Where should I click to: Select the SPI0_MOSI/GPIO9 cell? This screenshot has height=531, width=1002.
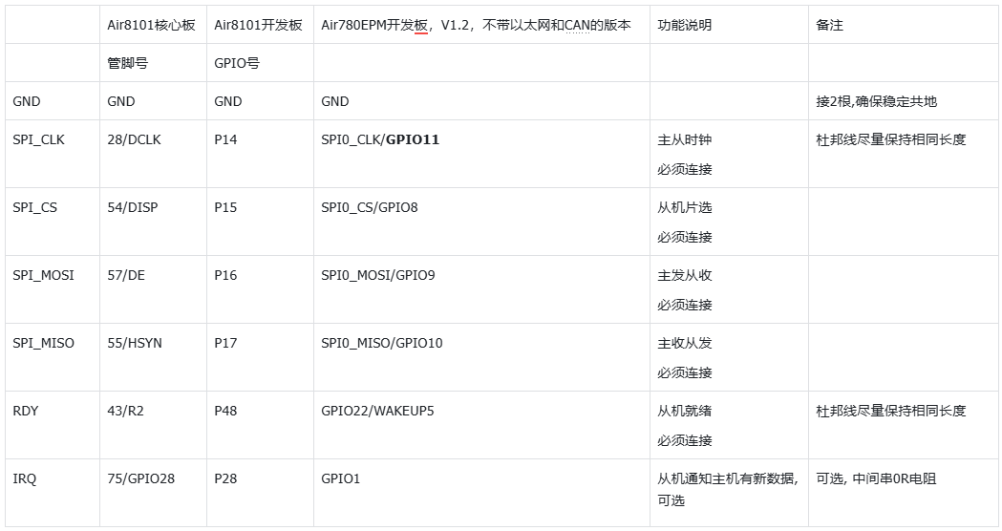click(481, 288)
